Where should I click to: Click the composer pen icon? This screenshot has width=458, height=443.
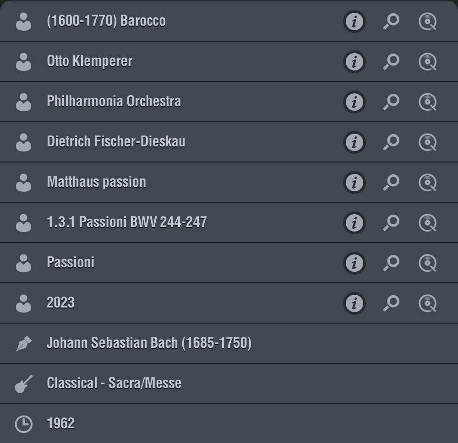click(23, 344)
